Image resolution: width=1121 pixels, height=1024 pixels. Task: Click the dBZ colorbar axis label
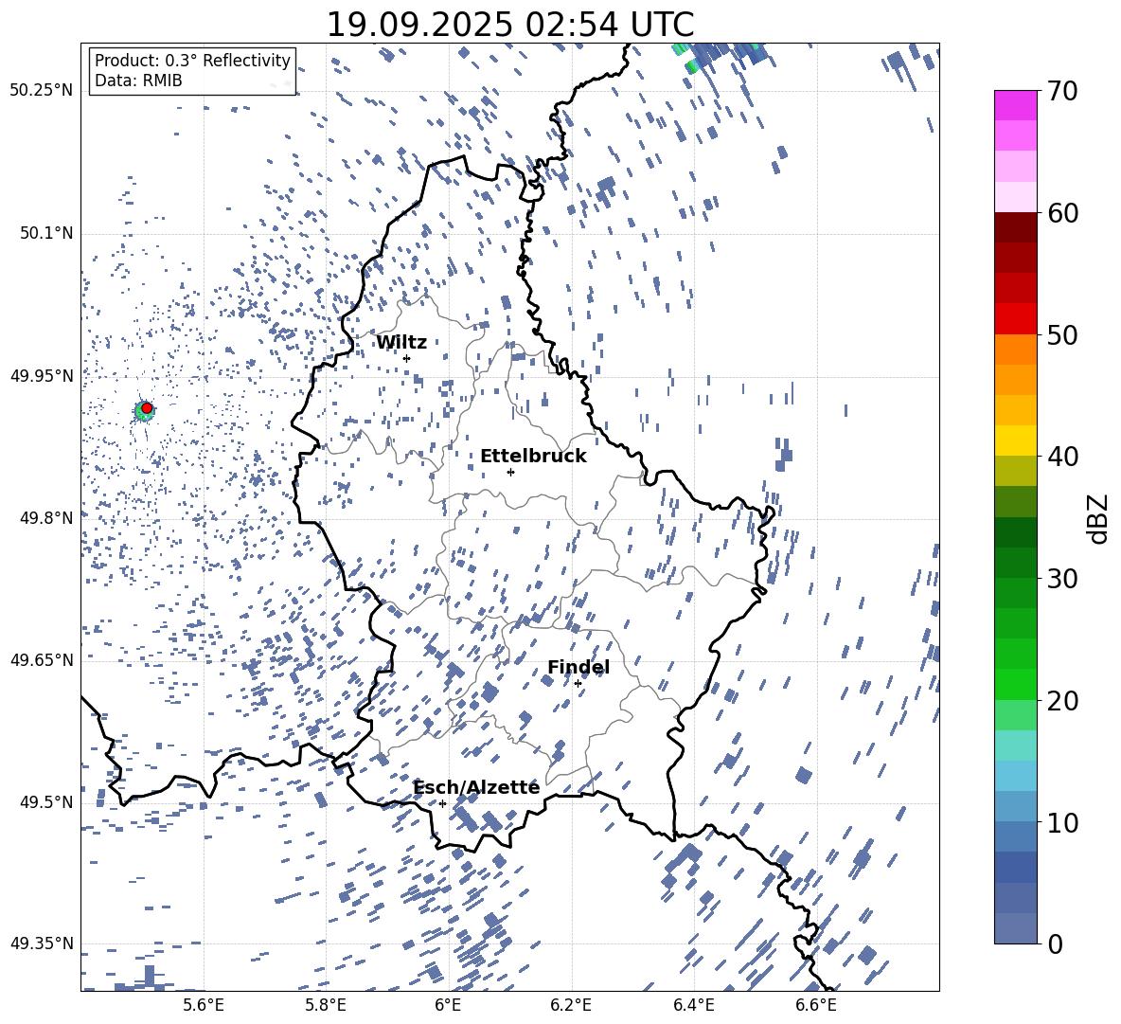[x=1098, y=519]
